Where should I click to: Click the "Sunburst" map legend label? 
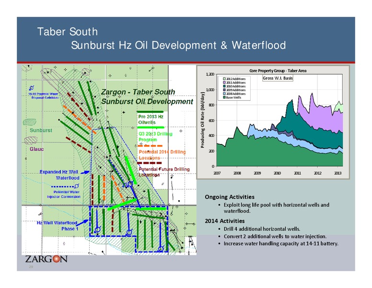tap(41, 130)
